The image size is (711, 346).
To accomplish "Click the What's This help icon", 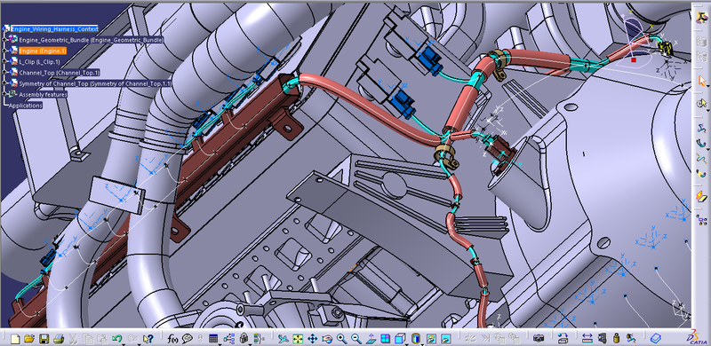I will tap(148, 338).
